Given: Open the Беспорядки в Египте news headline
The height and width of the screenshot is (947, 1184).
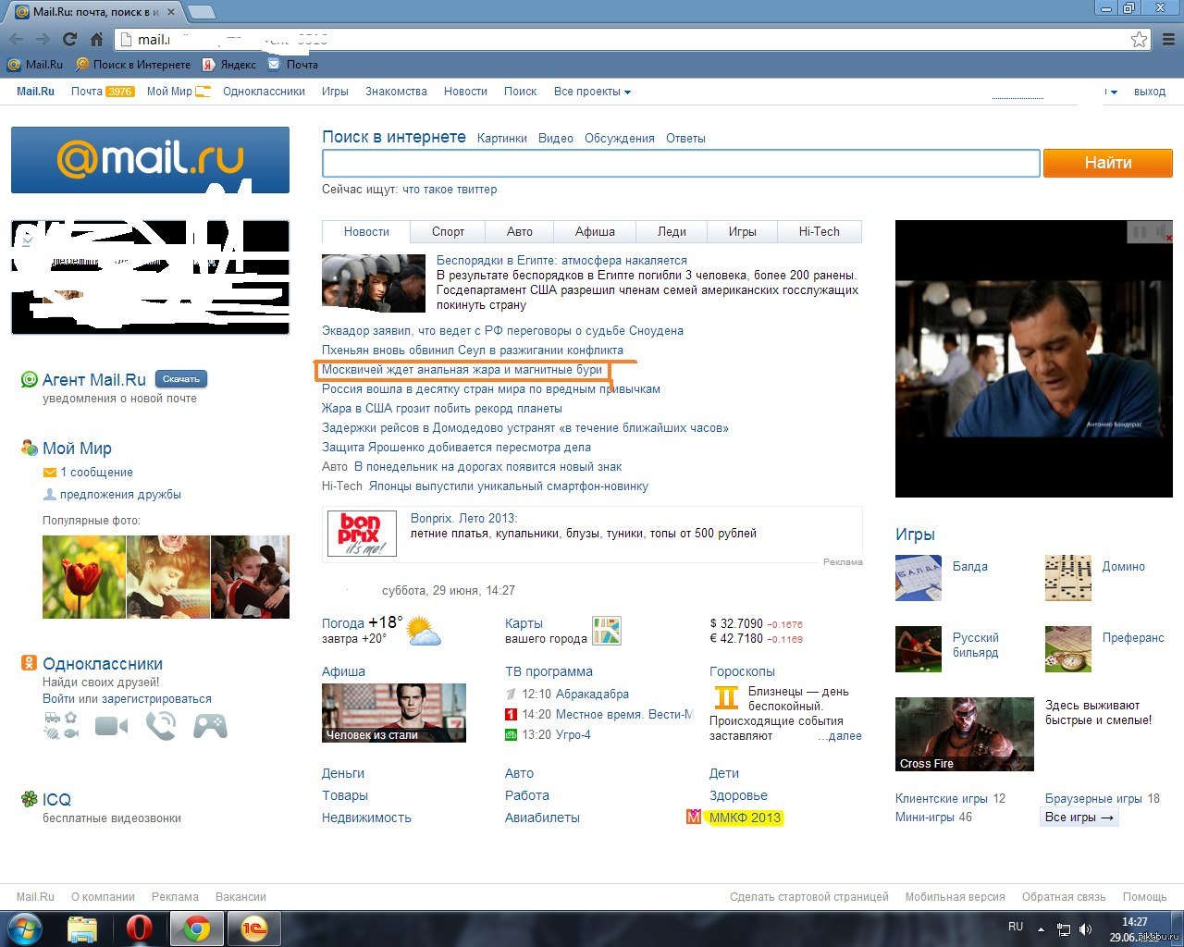Looking at the screenshot, I should point(561,261).
